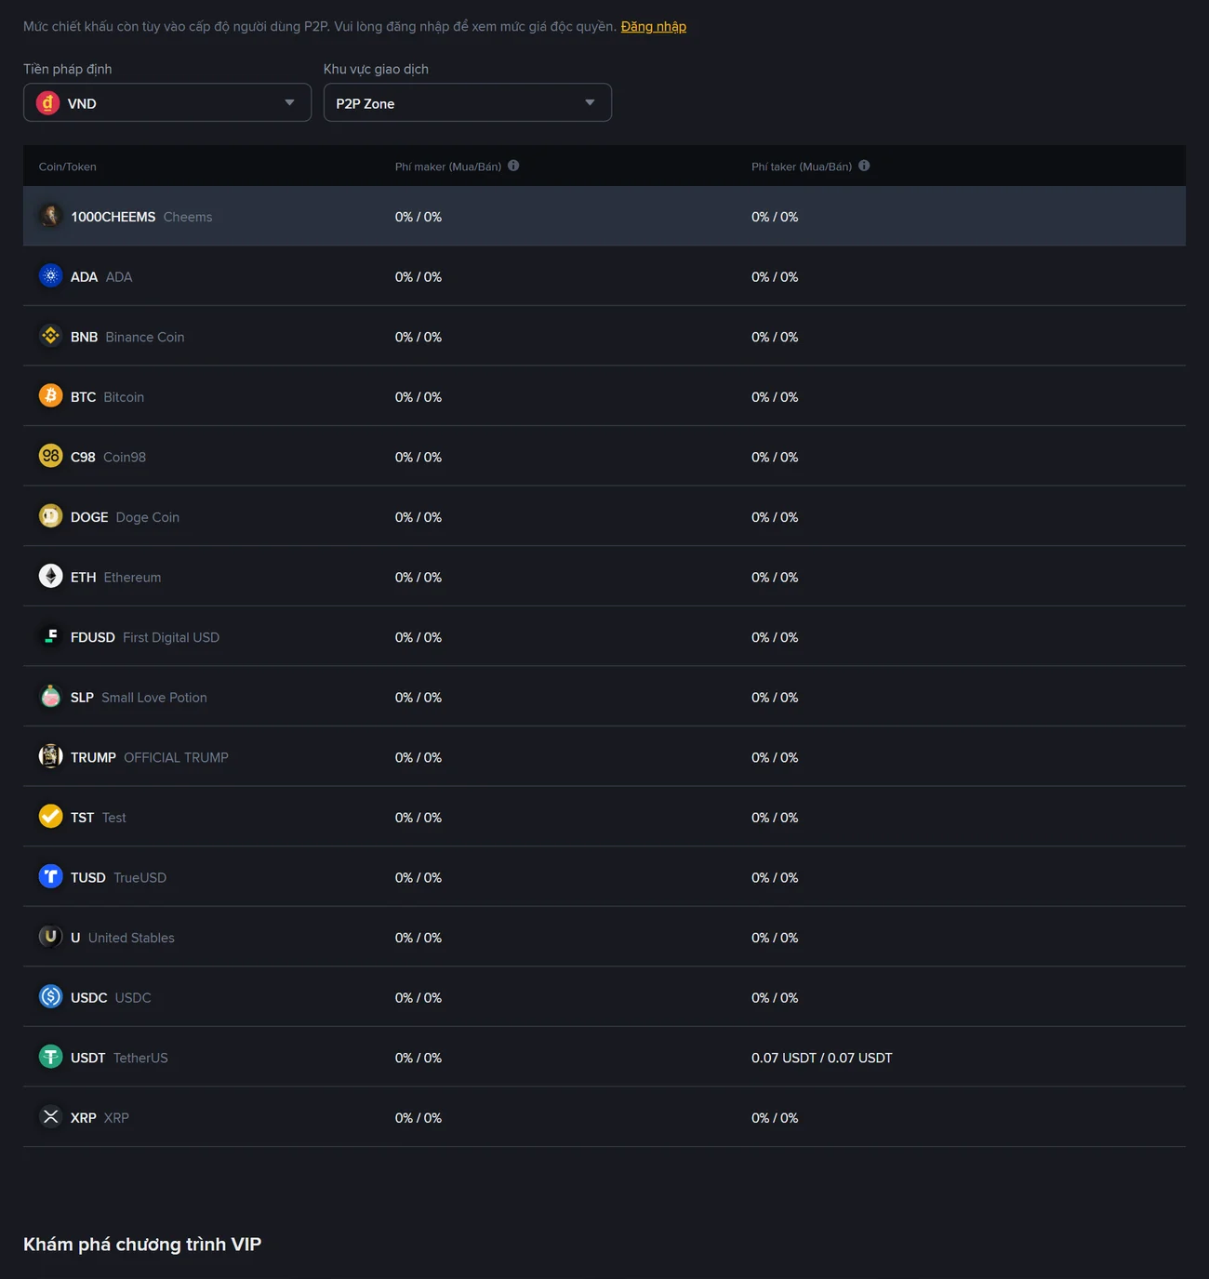Click the Doge Coin label

[x=148, y=517]
